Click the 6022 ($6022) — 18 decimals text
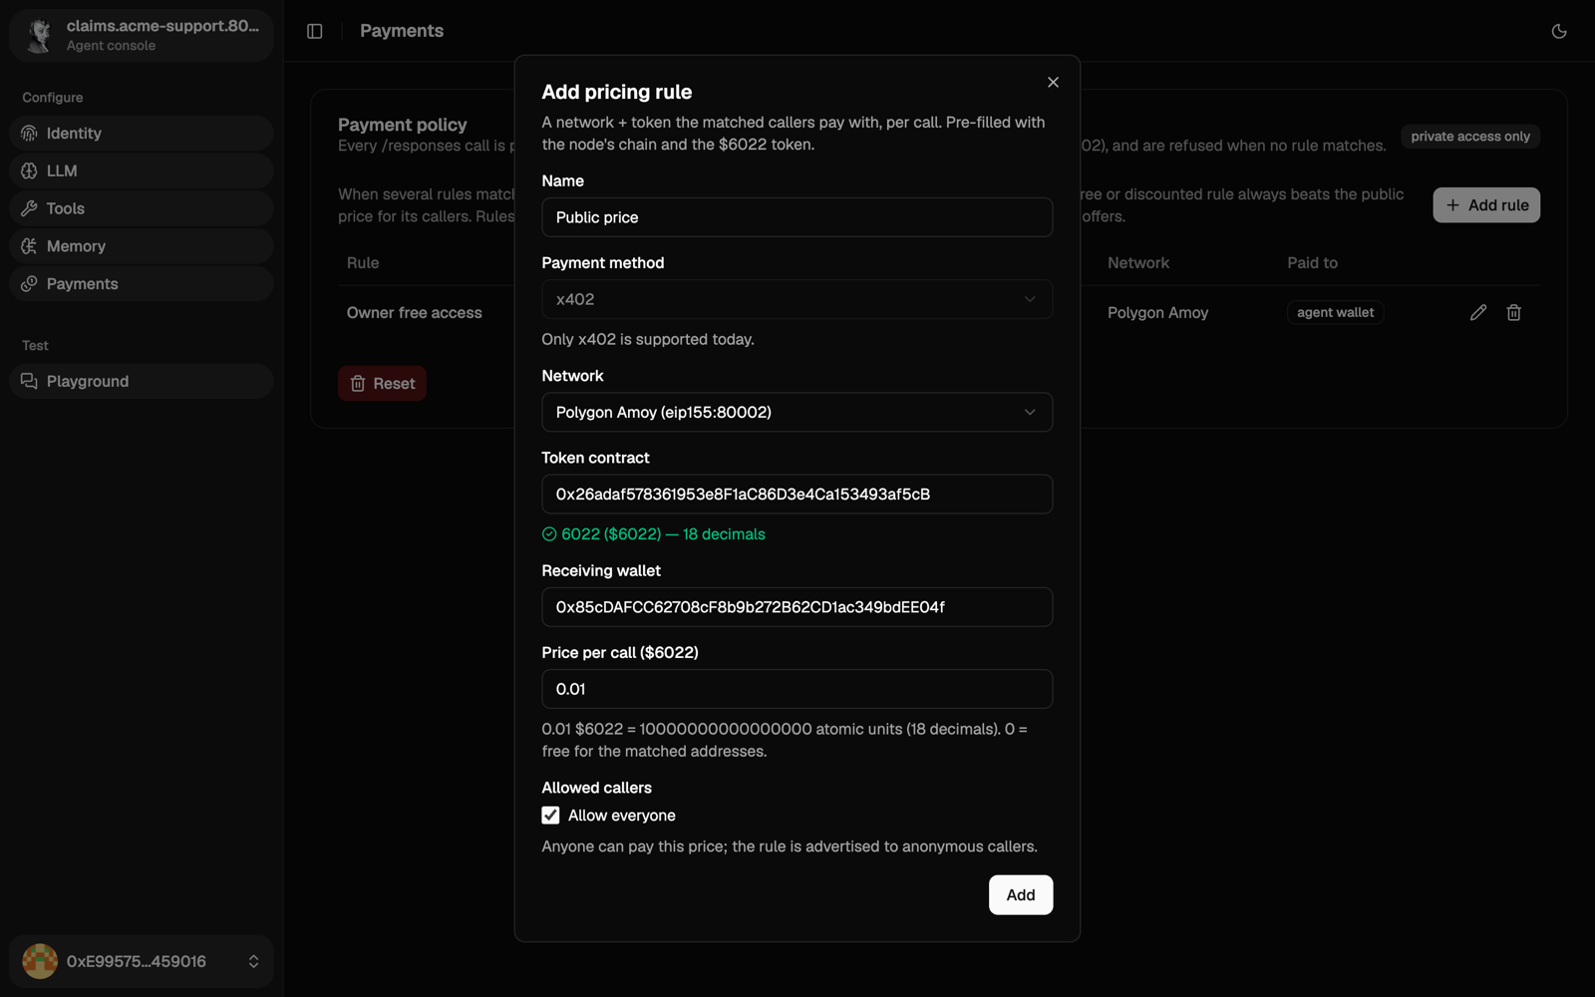The height and width of the screenshot is (997, 1595). [663, 534]
